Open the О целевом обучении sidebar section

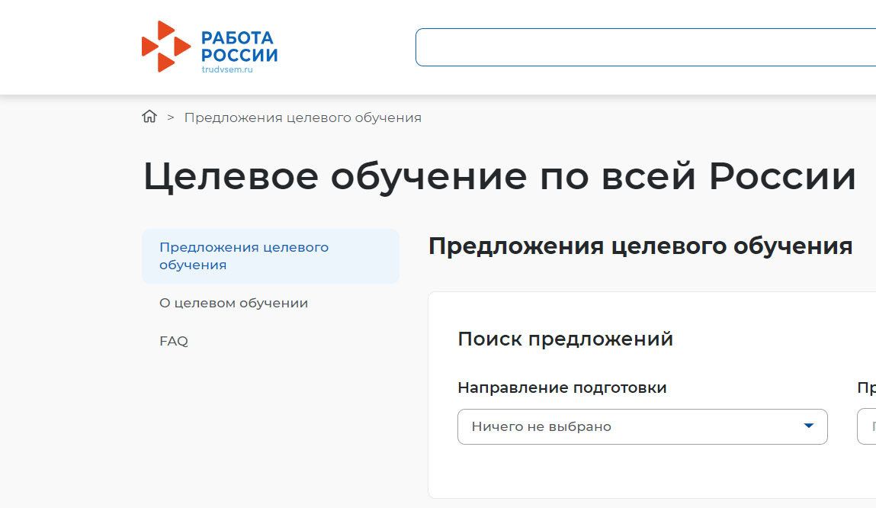pos(233,303)
